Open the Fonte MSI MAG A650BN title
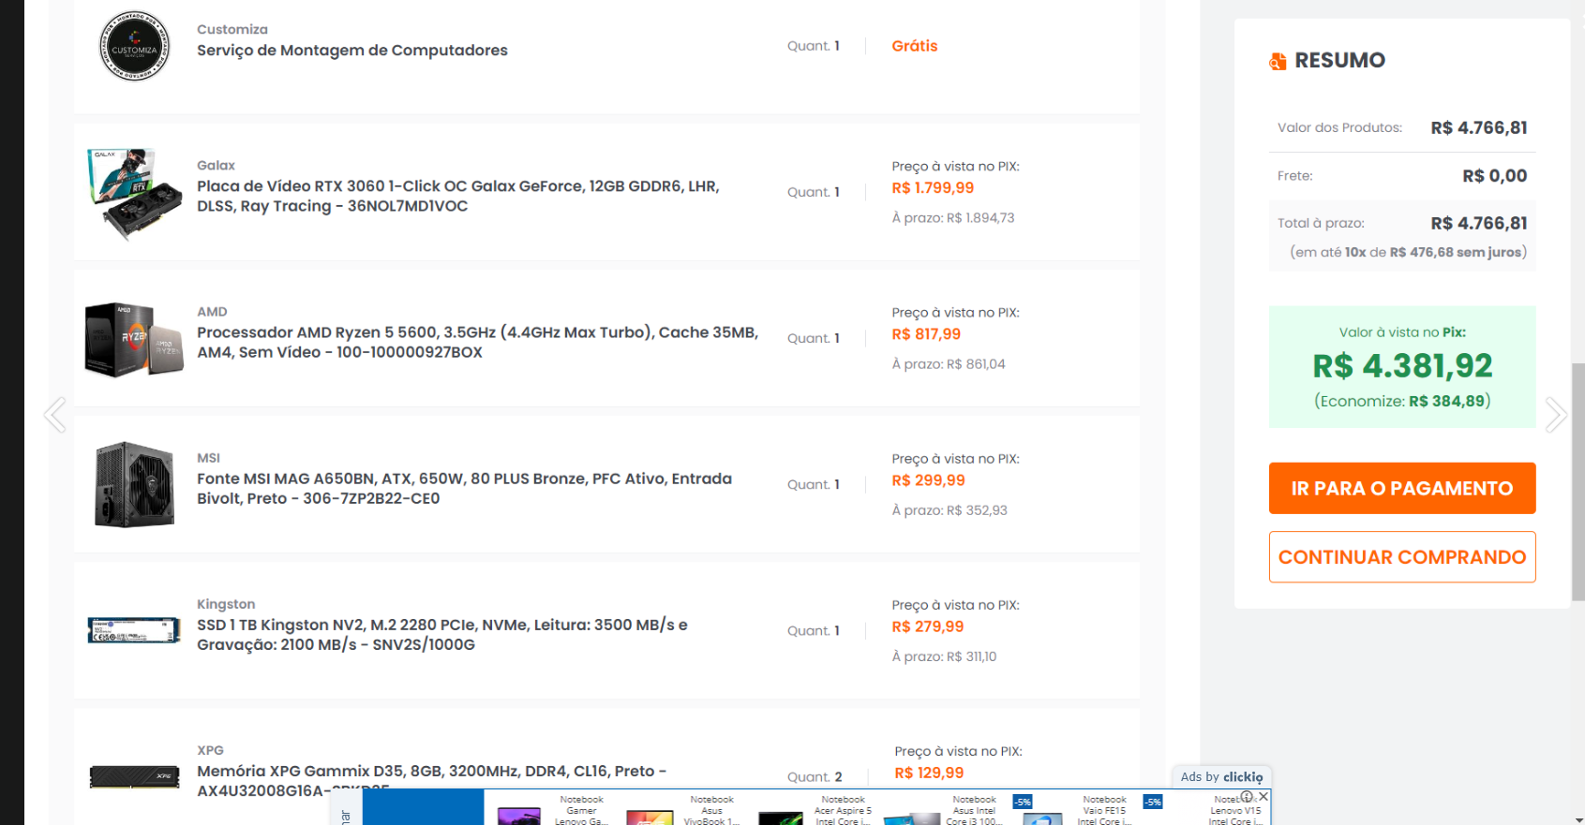 (x=465, y=488)
